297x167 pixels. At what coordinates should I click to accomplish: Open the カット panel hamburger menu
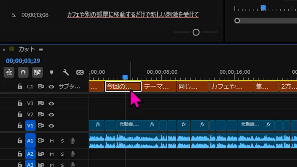41,49
